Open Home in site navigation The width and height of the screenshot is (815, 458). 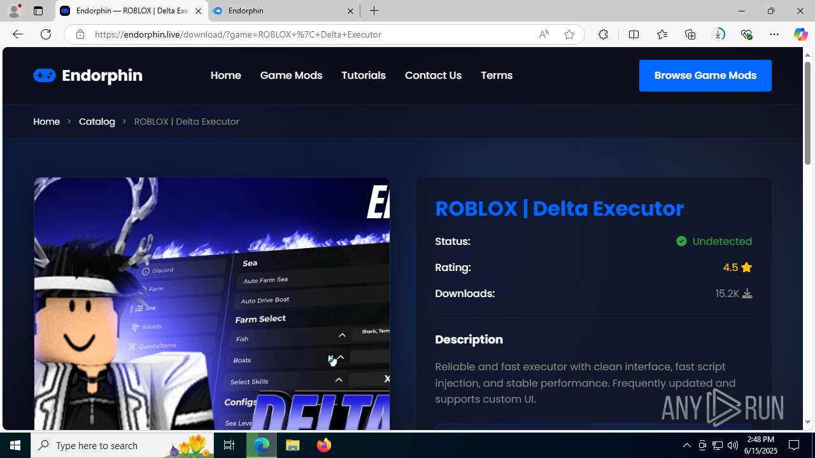pos(225,75)
